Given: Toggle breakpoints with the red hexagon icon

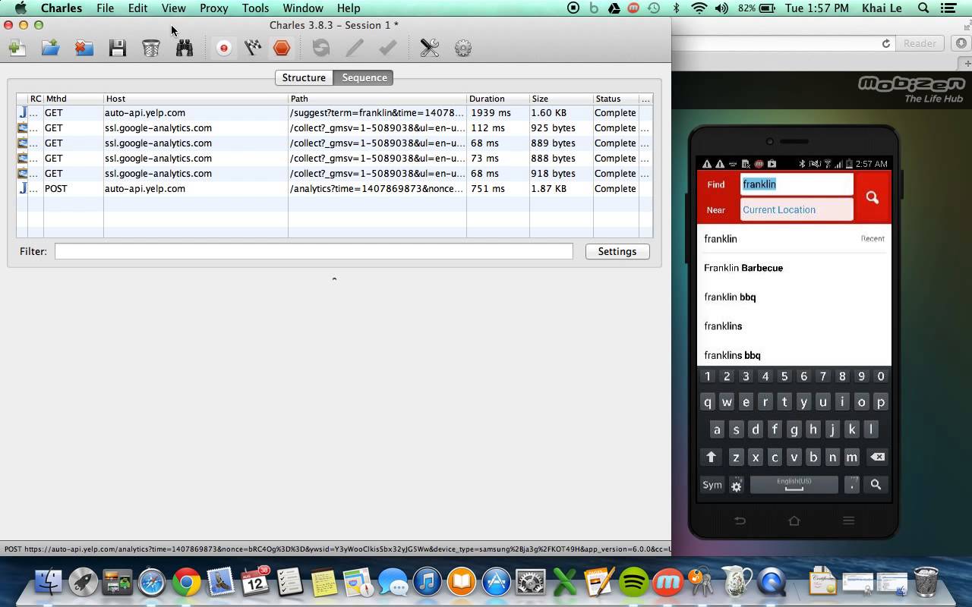Looking at the screenshot, I should point(282,48).
